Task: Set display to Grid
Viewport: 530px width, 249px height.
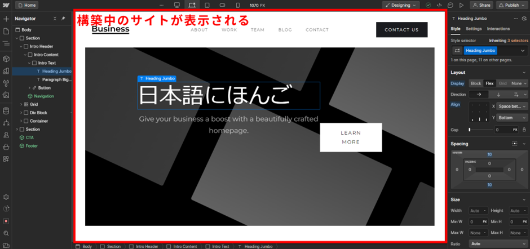Action: coord(502,83)
